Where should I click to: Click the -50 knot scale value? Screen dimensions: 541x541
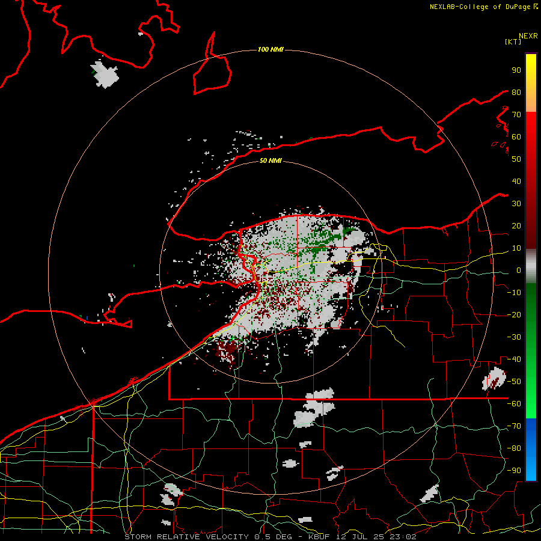tap(514, 382)
